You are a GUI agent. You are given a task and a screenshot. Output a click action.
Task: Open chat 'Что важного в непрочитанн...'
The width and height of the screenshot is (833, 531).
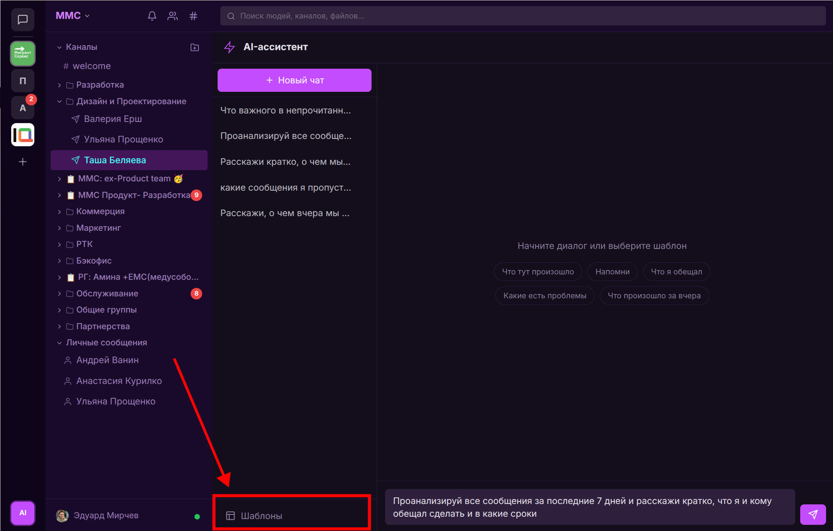pos(286,110)
